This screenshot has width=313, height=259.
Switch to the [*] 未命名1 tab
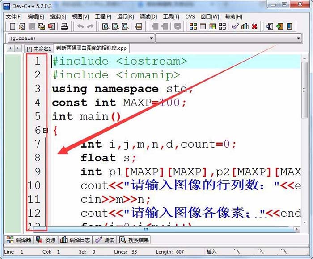(x=39, y=49)
